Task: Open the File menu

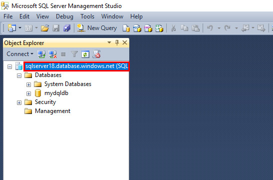Action: pyautogui.click(x=8, y=16)
